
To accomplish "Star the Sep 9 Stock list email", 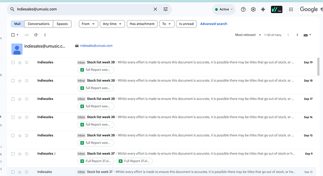I will coord(20,154).
